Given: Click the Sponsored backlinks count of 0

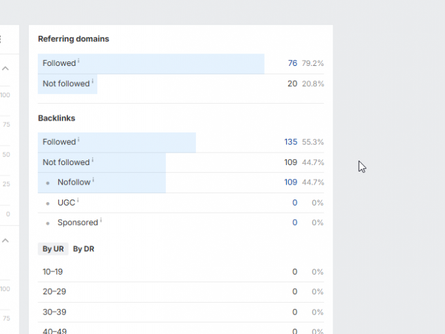Looking at the screenshot, I should tap(295, 222).
